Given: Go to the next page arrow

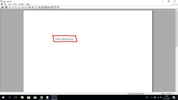Looking at the screenshot, I should 16,7.
